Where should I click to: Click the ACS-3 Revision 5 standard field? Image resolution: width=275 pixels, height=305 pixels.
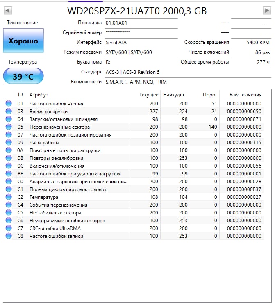tap(188, 72)
